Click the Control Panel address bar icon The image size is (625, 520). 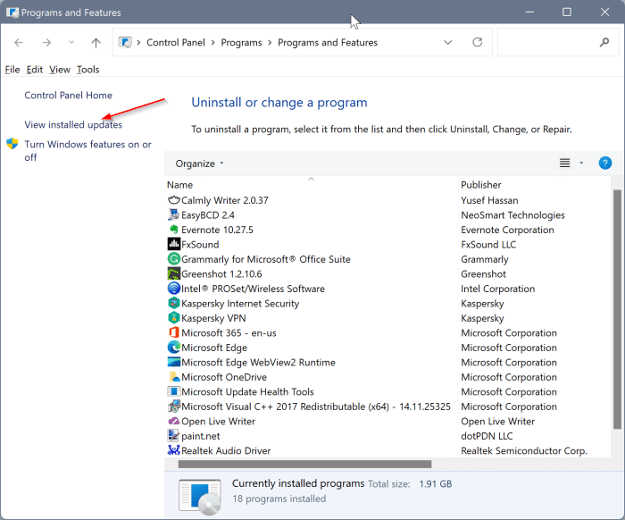tap(125, 42)
